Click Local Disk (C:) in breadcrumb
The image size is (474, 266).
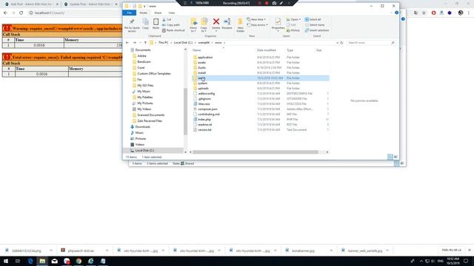[x=183, y=43]
